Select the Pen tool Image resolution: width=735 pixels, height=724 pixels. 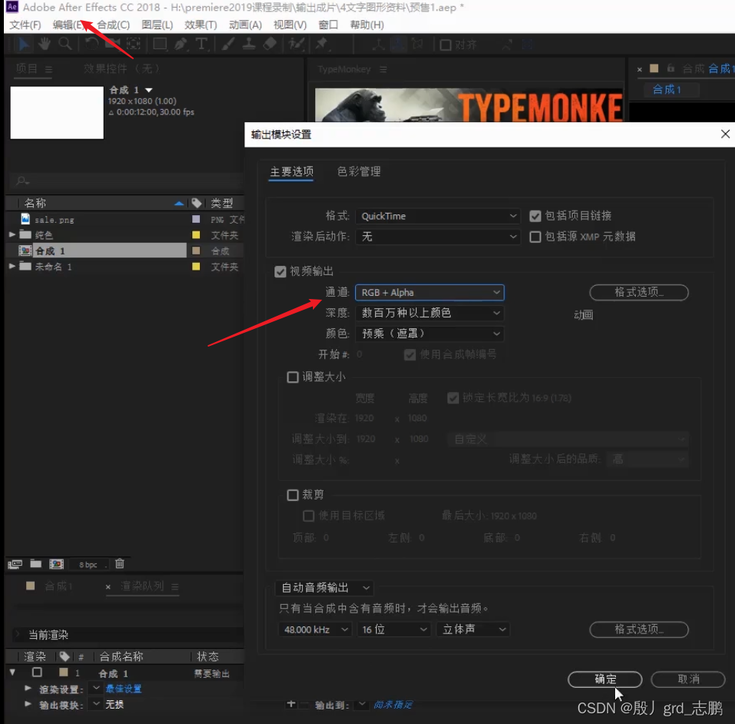(x=181, y=45)
